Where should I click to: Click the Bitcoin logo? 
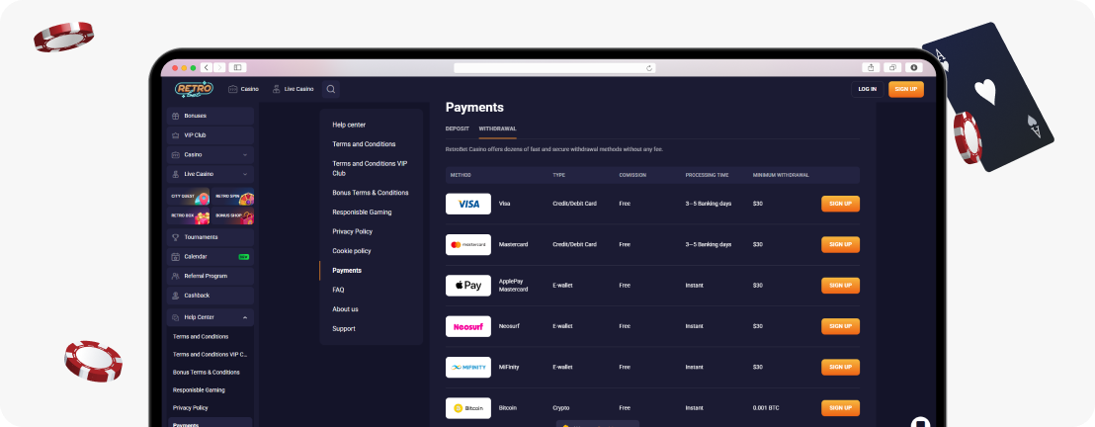point(467,408)
